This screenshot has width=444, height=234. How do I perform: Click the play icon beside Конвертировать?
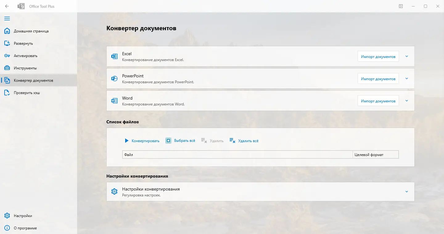pyautogui.click(x=126, y=141)
